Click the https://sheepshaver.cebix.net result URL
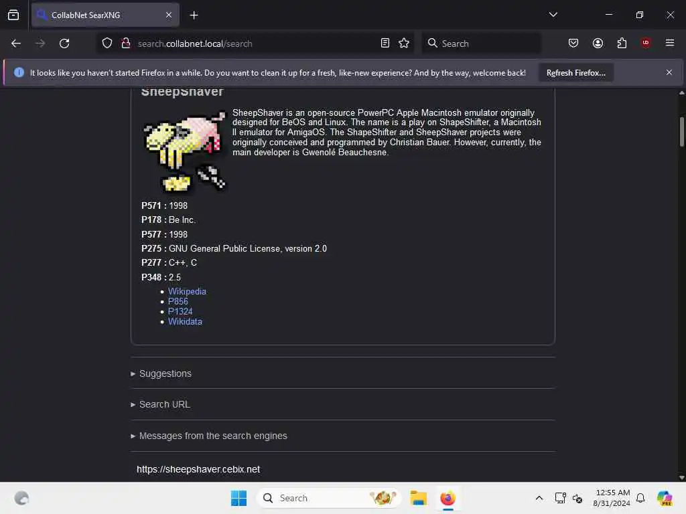Screen dimensions: 686x514 tap(198, 469)
